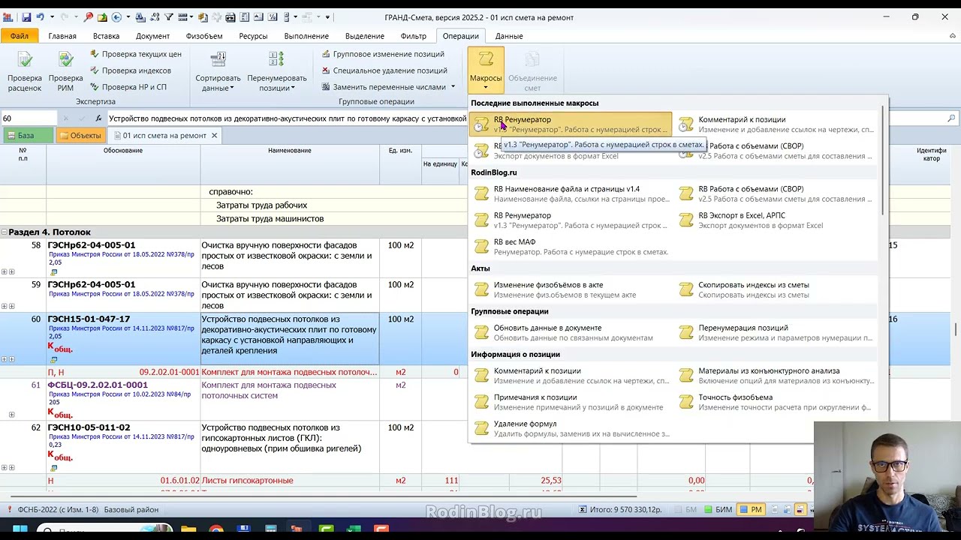Run RB Экспорт в Excel, АРПС macro
This screenshot has width=961, height=540.
[776, 220]
